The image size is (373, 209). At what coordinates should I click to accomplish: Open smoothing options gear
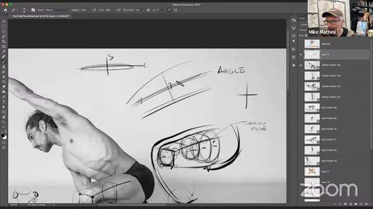click(148, 10)
